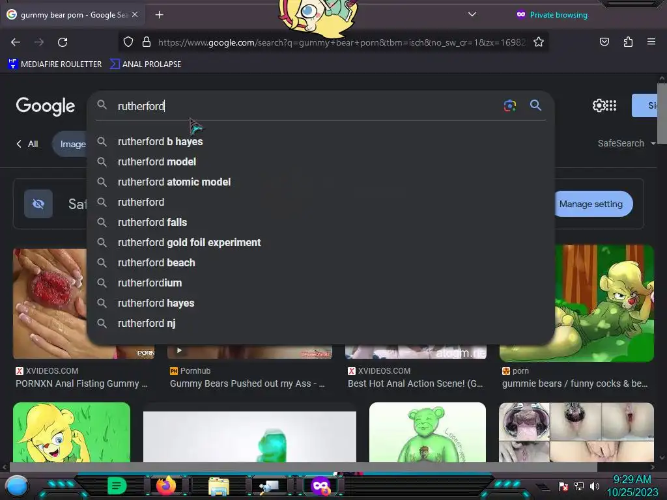Open the Firefox taskbar icon
The image size is (667, 500).
point(166,486)
